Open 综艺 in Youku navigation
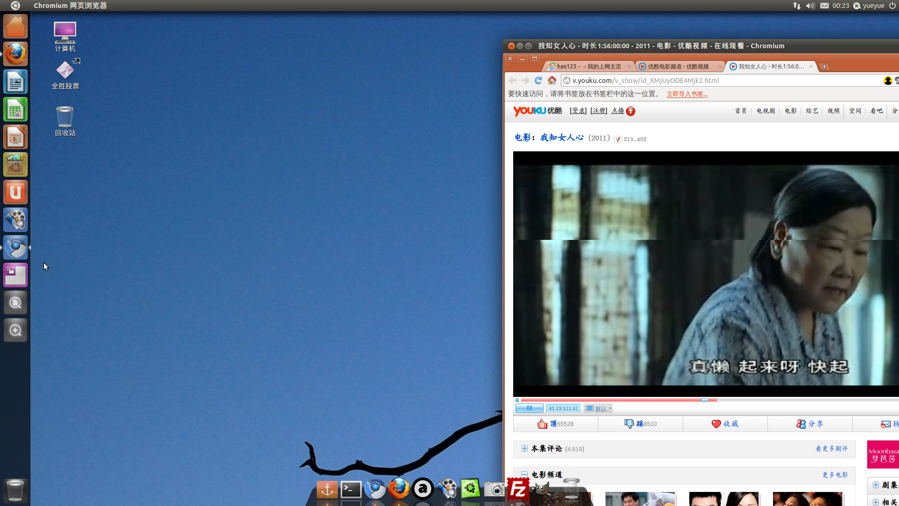The image size is (899, 506). (x=812, y=111)
